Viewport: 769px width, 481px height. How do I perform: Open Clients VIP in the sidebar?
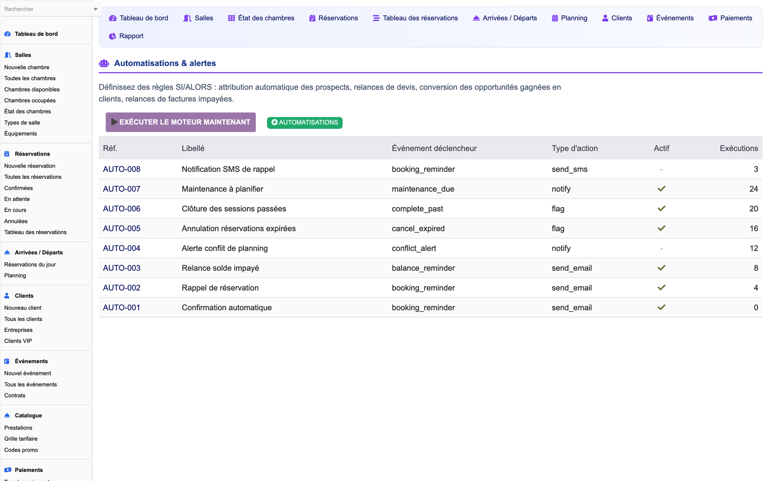point(18,341)
